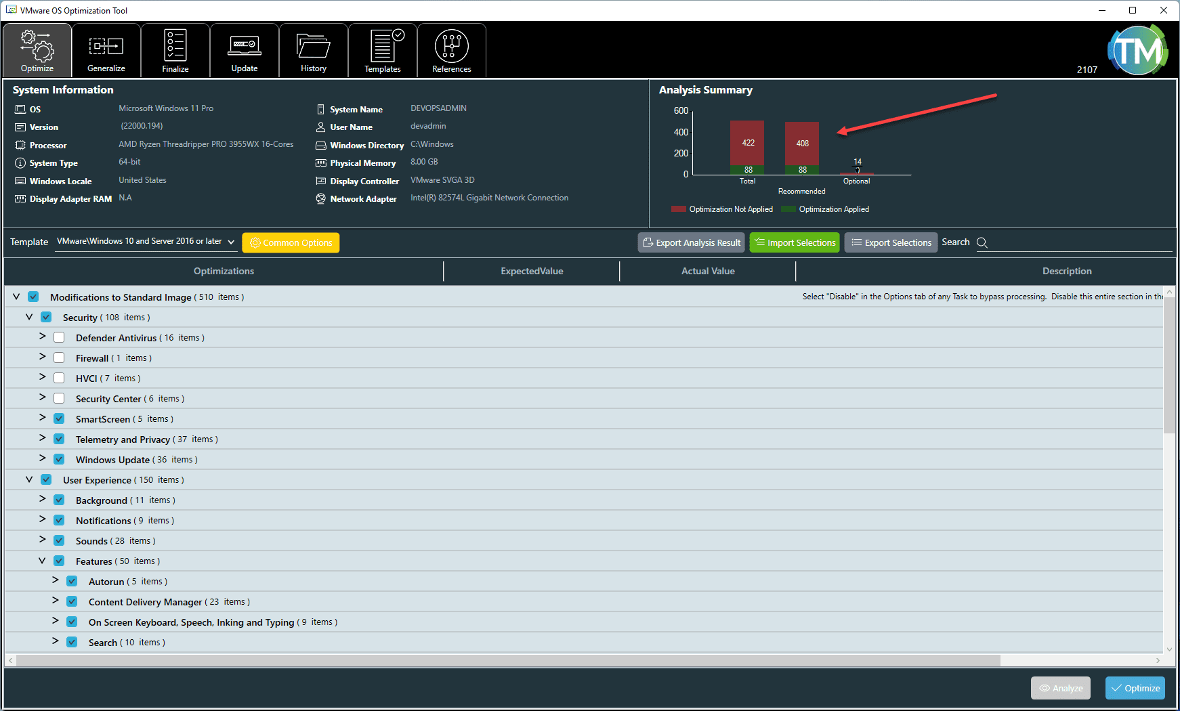Open the Generalize section
The height and width of the screenshot is (711, 1180).
tap(106, 46)
